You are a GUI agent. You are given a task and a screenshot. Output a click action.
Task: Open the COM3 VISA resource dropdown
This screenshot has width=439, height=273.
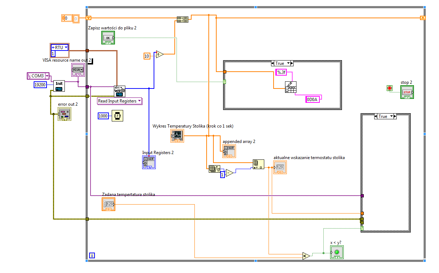[39, 76]
